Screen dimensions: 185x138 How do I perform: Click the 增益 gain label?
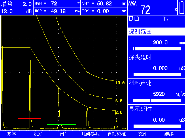(x=7, y=4)
